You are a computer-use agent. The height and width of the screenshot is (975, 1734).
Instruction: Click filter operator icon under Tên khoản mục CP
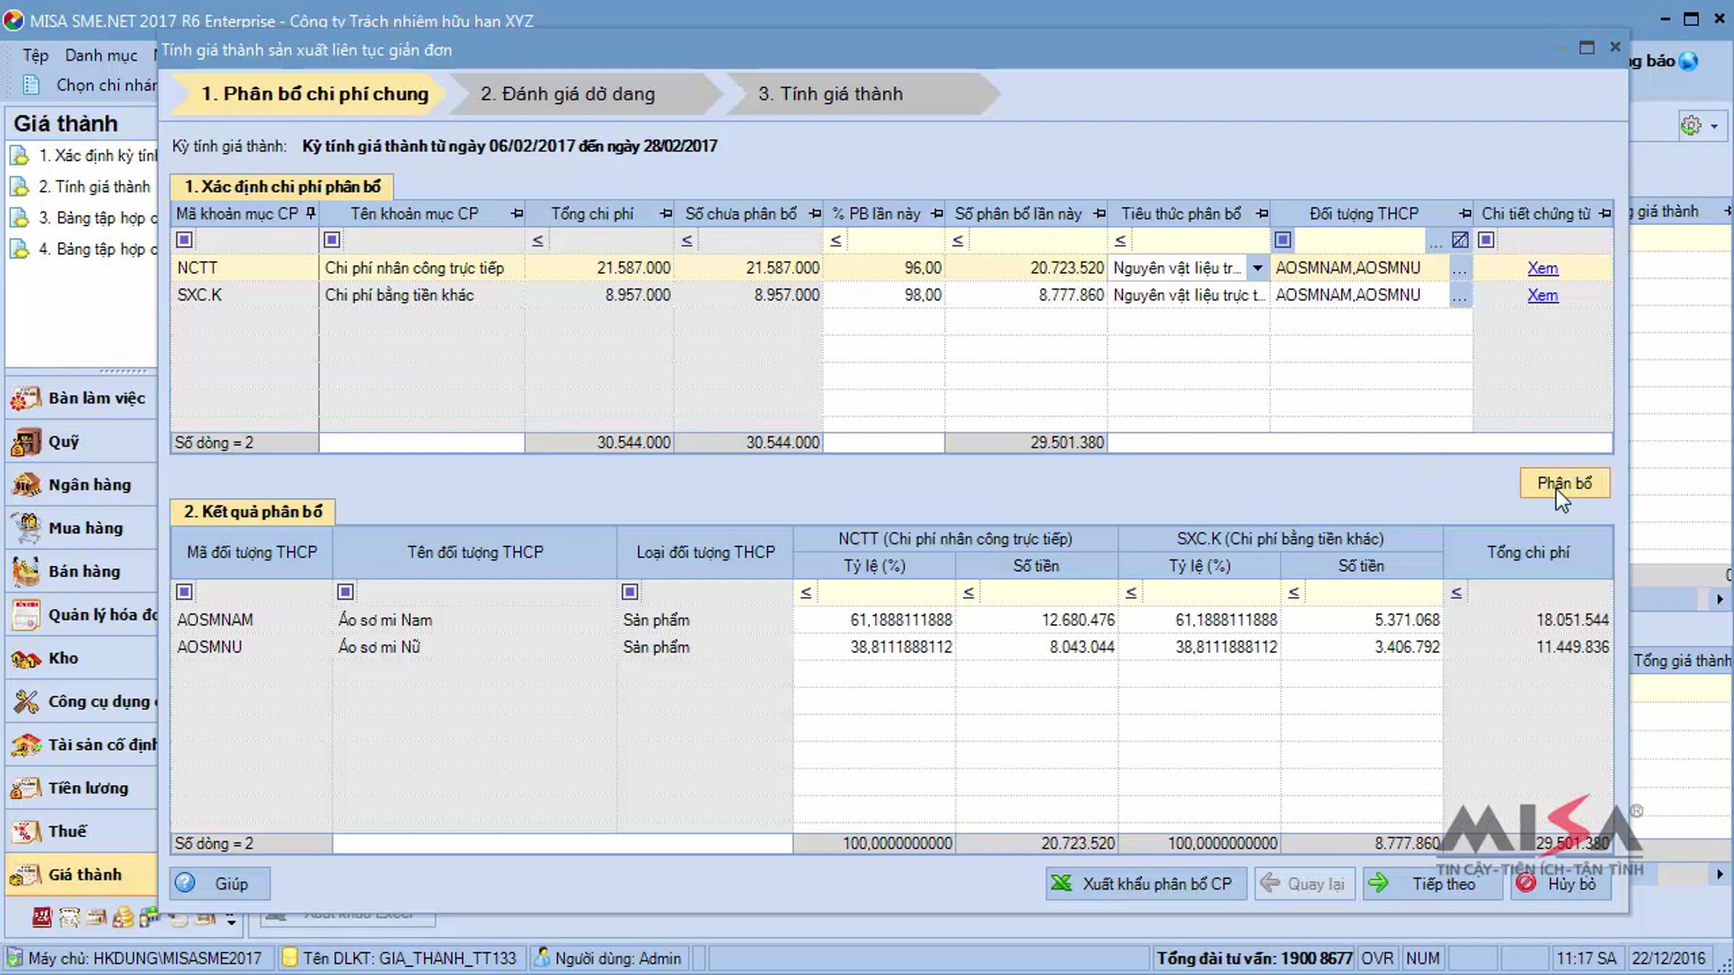click(332, 240)
